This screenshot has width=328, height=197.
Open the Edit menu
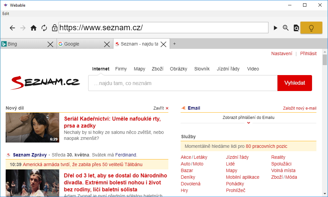pyautogui.click(x=6, y=14)
